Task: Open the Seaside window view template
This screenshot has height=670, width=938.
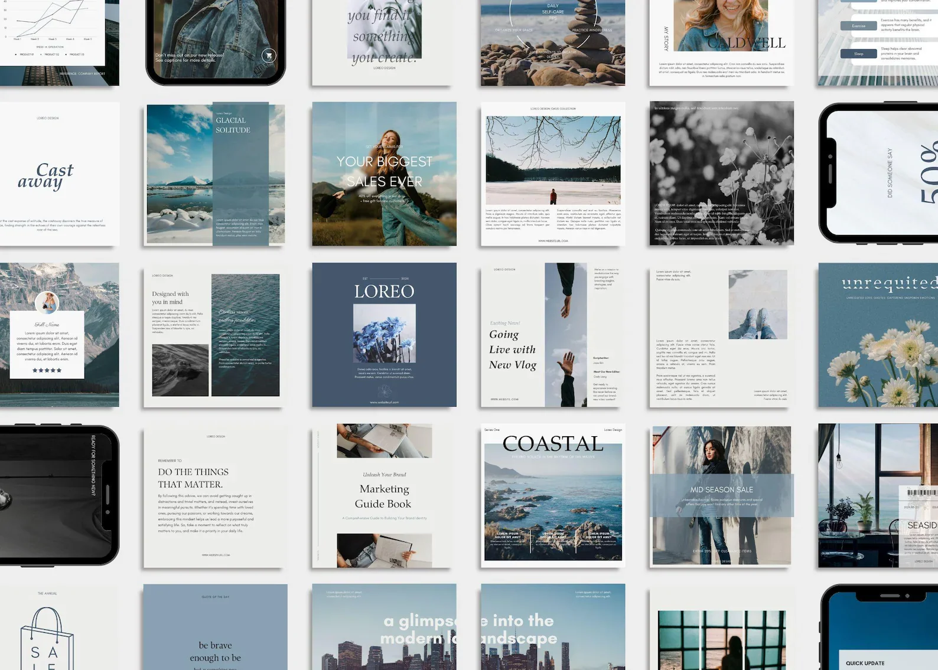Action: click(878, 496)
